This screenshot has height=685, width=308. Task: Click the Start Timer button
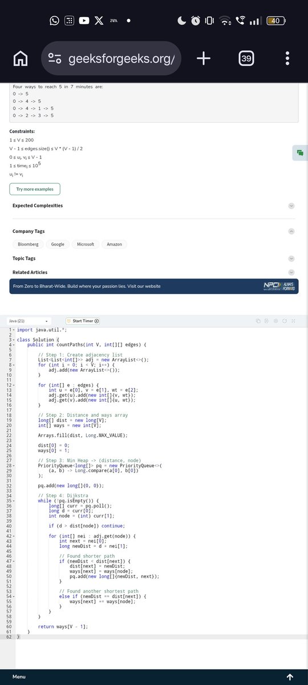click(83, 321)
